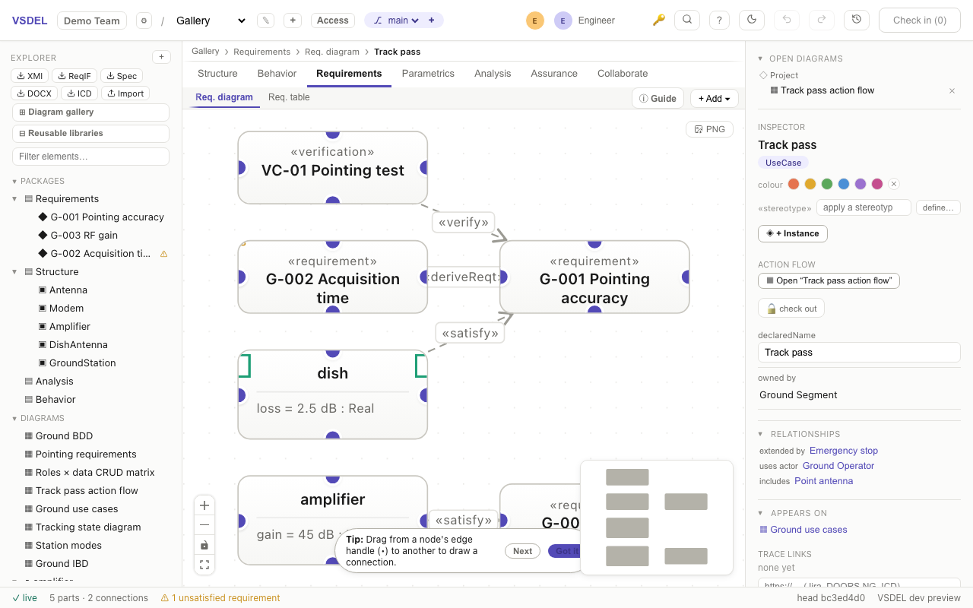
Task: Open help question mark button
Action: coord(719,21)
